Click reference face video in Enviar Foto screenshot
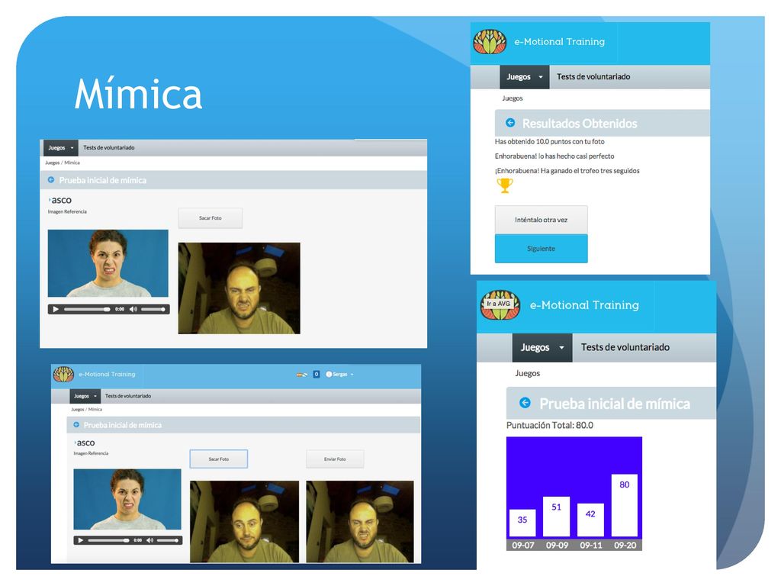 click(x=127, y=499)
